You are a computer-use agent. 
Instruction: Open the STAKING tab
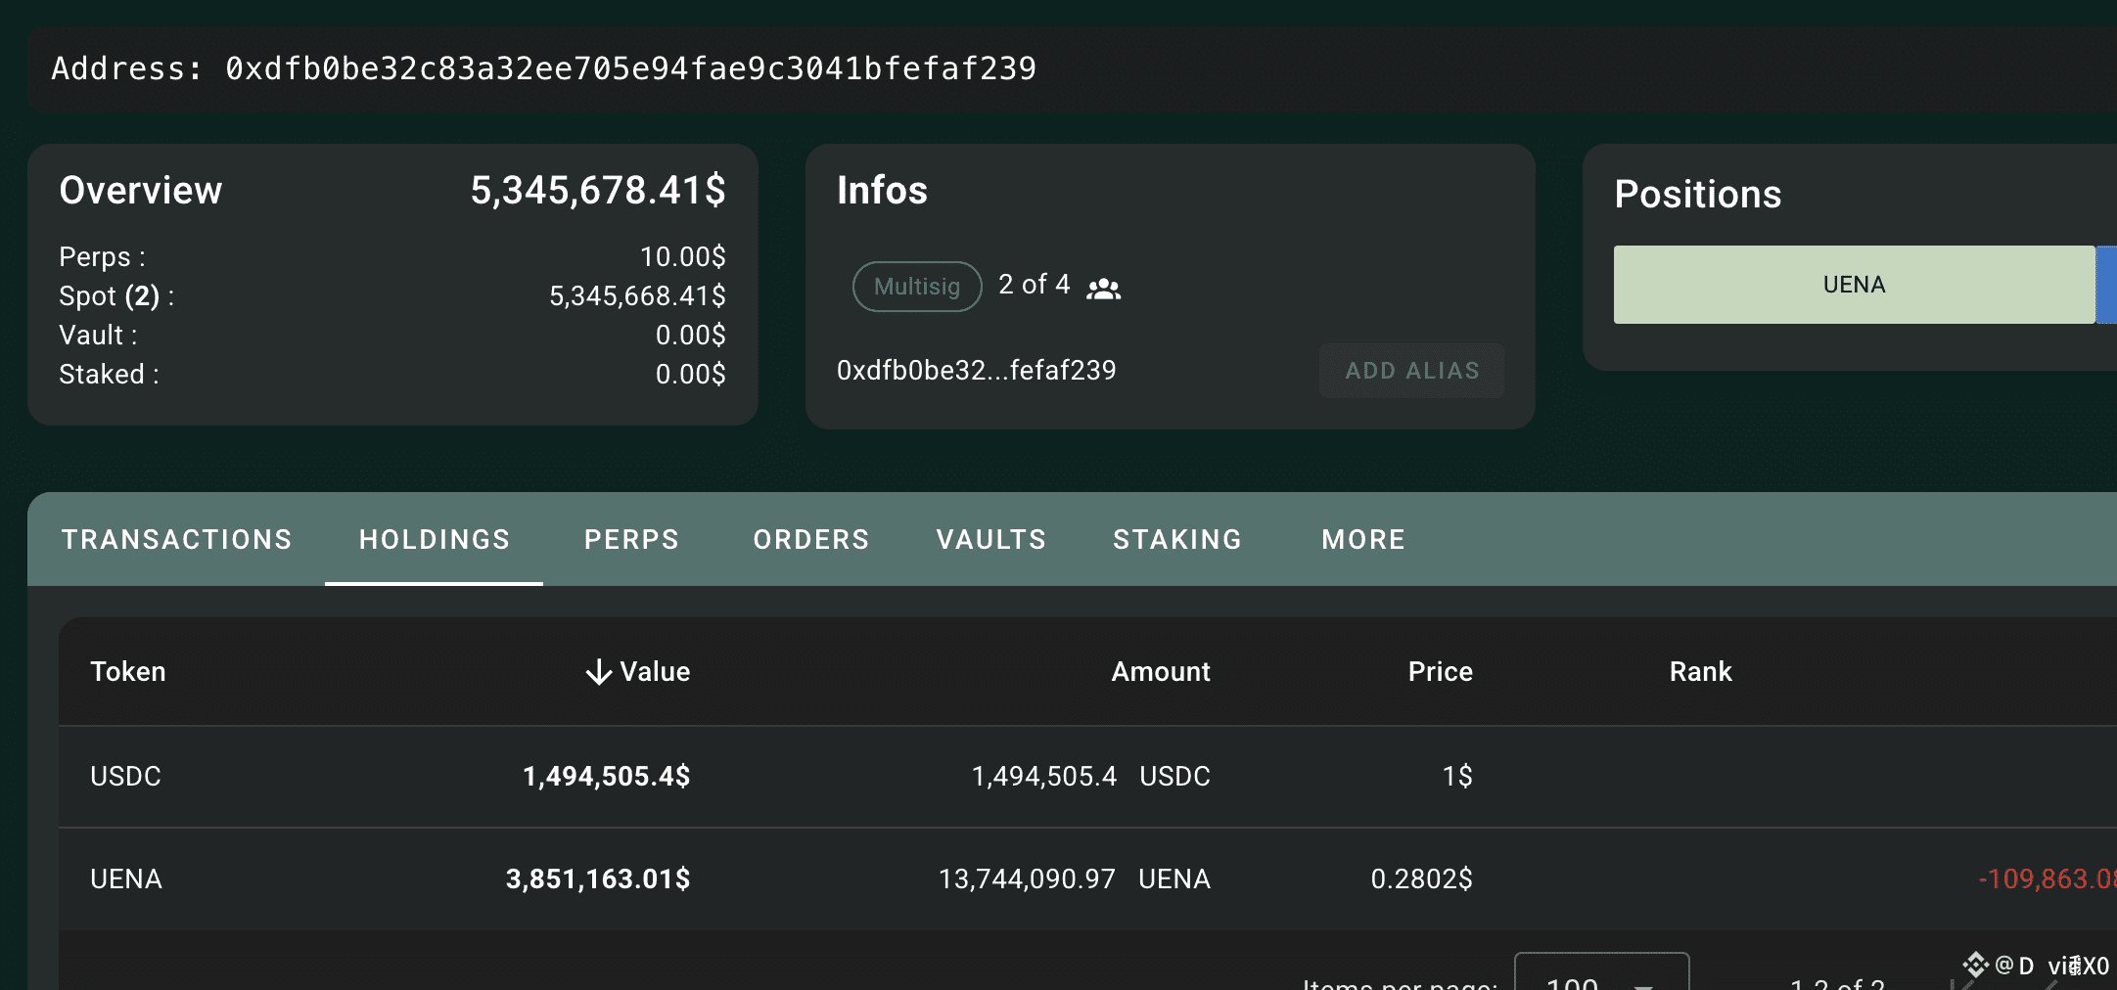pyautogui.click(x=1177, y=539)
